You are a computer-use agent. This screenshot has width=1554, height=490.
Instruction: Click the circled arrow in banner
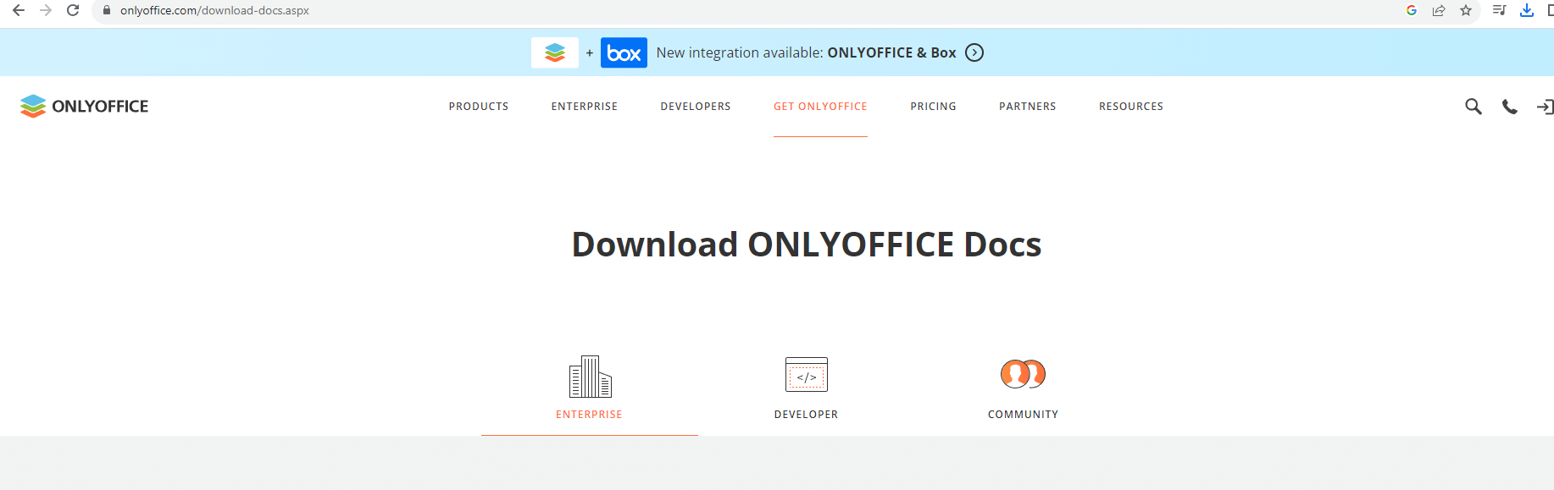pyautogui.click(x=974, y=52)
